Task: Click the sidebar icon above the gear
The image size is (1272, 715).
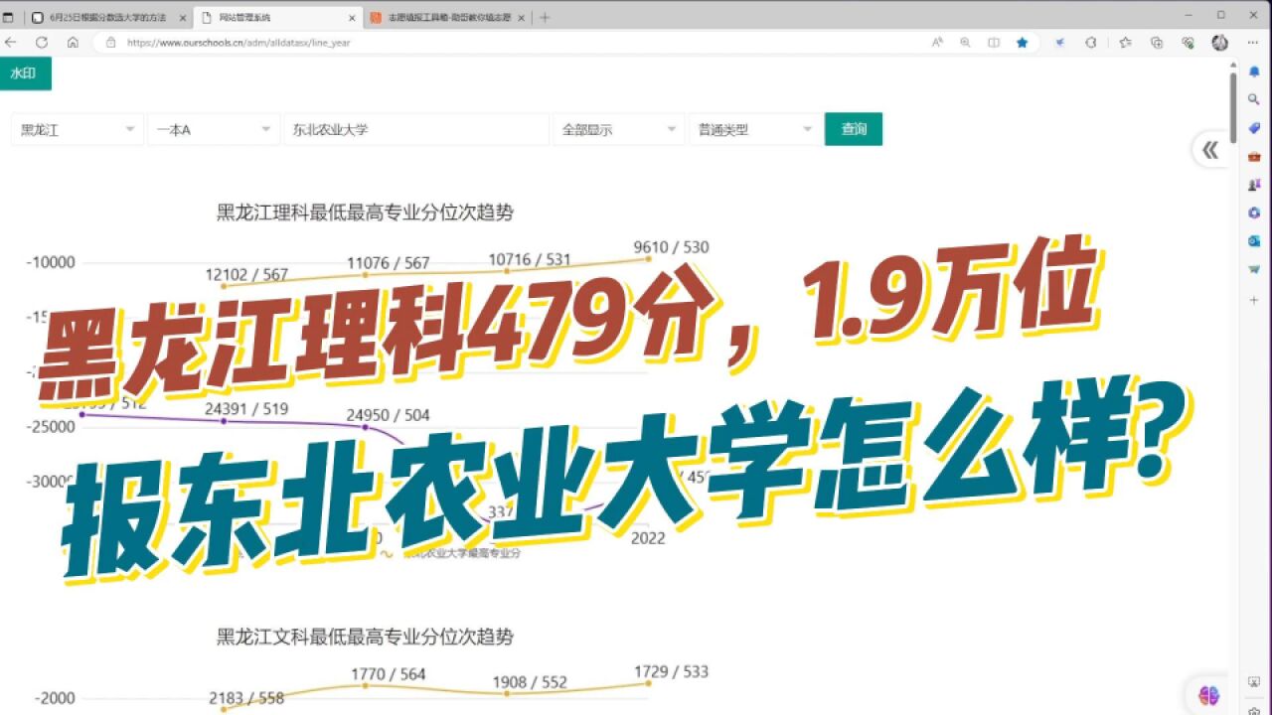Action: tap(1254, 681)
